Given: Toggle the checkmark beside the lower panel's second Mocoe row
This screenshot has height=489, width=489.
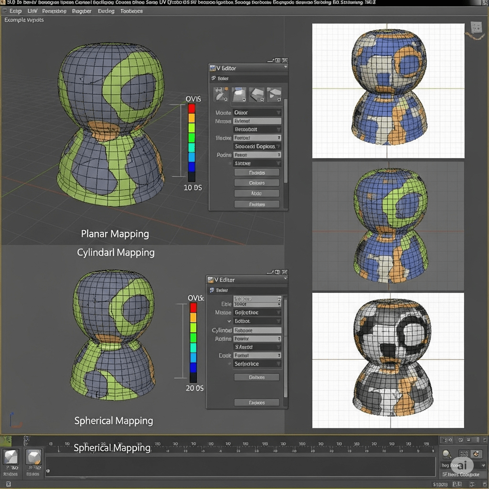Looking at the screenshot, I should click(229, 321).
